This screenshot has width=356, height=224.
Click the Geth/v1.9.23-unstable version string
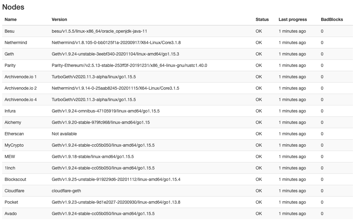[116, 202]
